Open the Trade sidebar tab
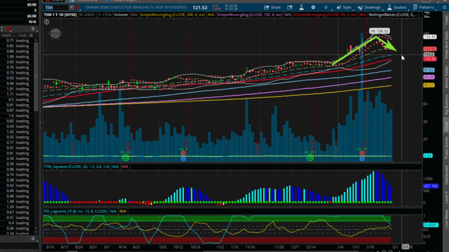449x252 pixels. (x=446, y=20)
